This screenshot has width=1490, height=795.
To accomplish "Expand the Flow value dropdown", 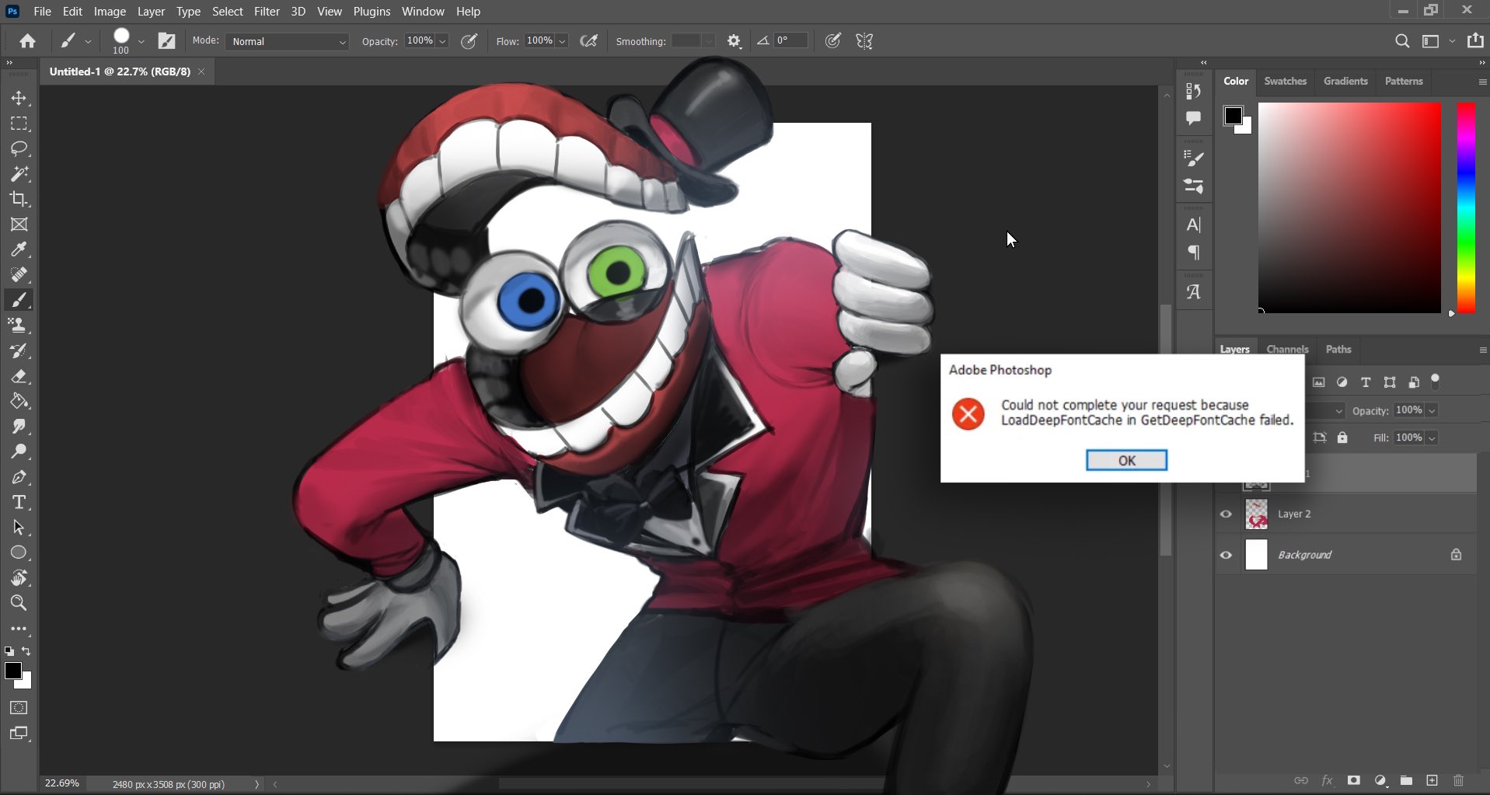I will tap(562, 41).
